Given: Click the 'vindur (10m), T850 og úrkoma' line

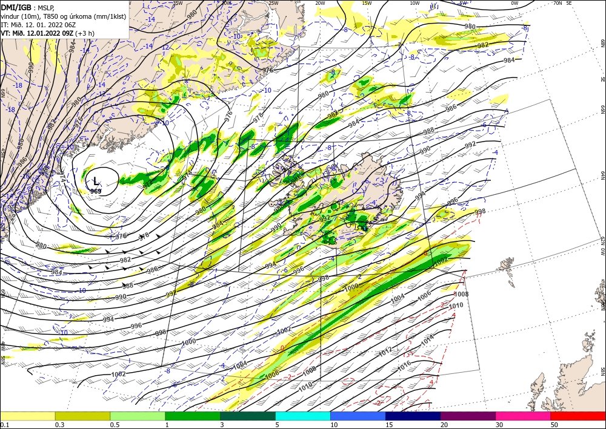Looking at the screenshot, I should [x=63, y=16].
